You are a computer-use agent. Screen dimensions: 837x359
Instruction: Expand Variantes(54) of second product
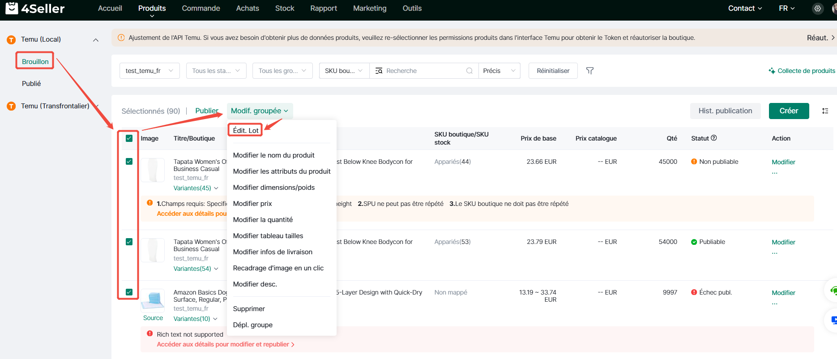coord(196,269)
